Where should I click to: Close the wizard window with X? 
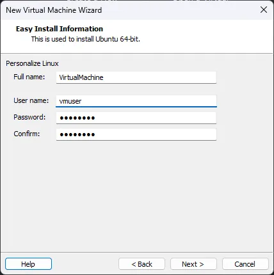tap(264, 10)
